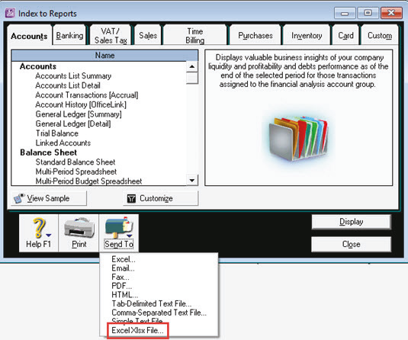Click the file folders illustration

pos(298,139)
